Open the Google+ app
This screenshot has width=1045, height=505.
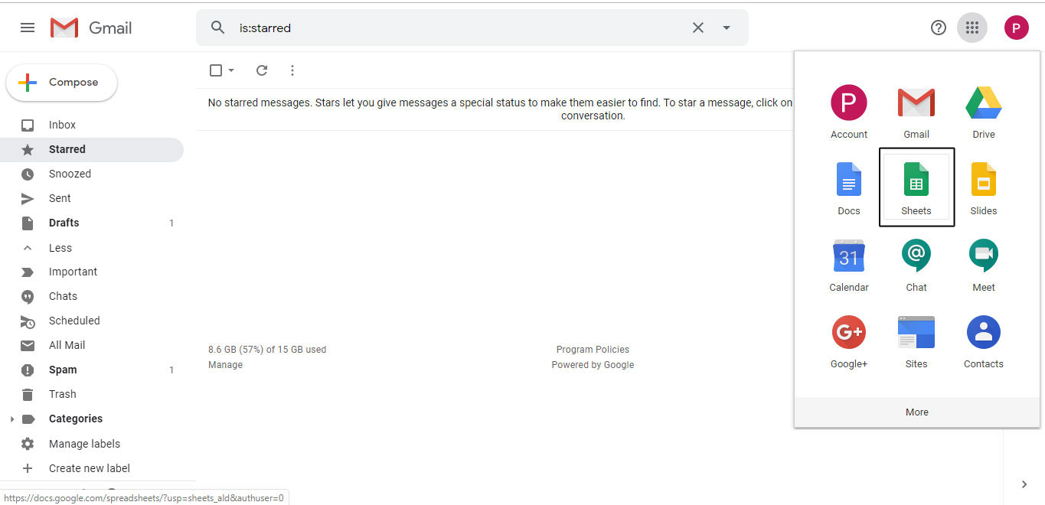(849, 342)
